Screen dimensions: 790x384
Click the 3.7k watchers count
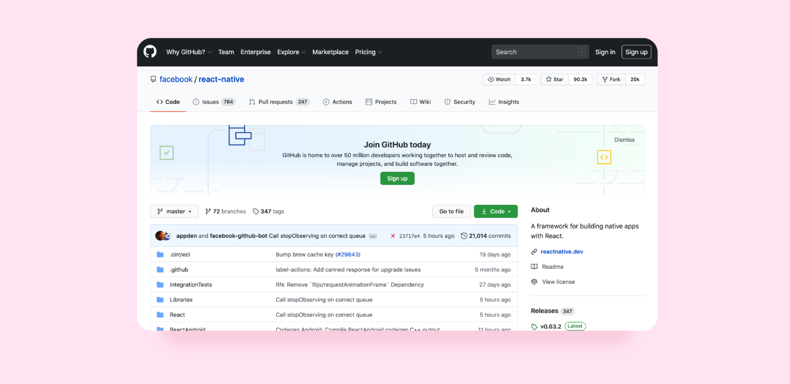pos(526,80)
